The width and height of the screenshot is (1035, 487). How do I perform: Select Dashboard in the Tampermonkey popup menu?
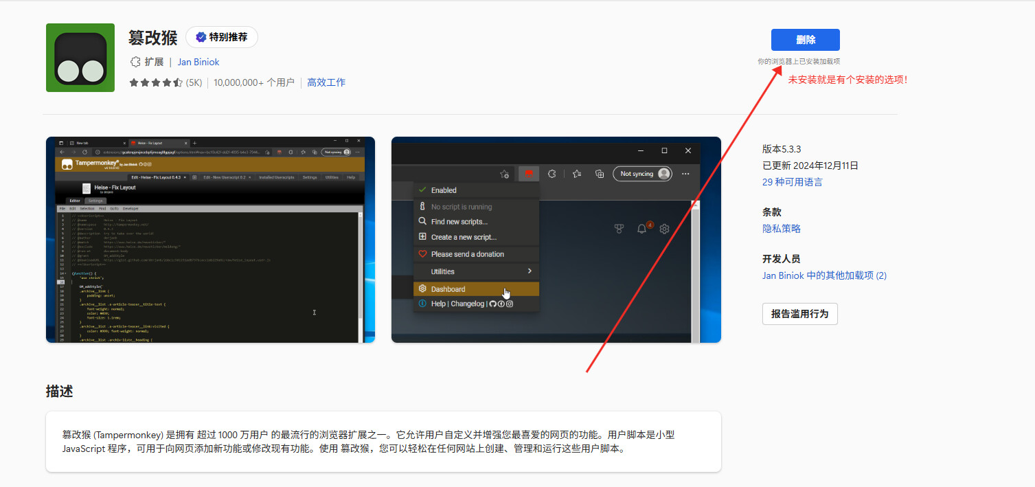click(x=448, y=289)
